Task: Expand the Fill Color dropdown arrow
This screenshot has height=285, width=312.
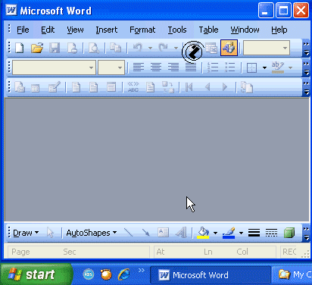Action: click(215, 233)
